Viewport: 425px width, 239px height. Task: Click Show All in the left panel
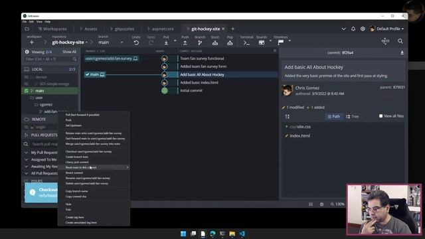tap(69, 52)
